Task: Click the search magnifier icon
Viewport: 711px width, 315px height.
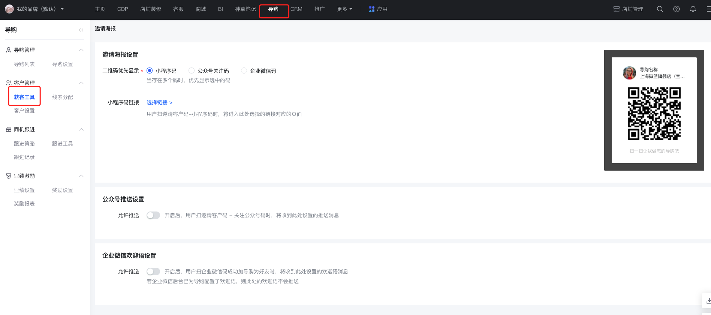Action: point(660,9)
